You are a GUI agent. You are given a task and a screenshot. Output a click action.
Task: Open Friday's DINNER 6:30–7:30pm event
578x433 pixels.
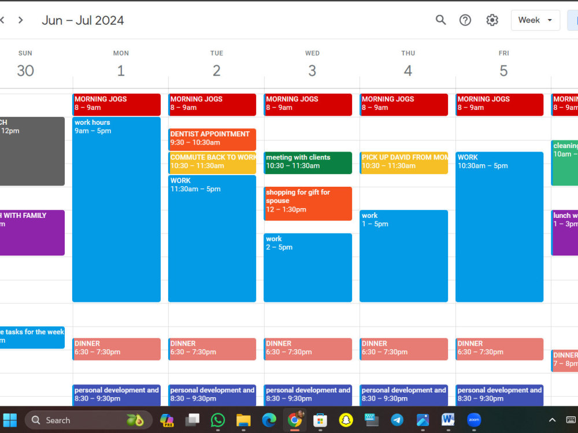click(x=499, y=349)
